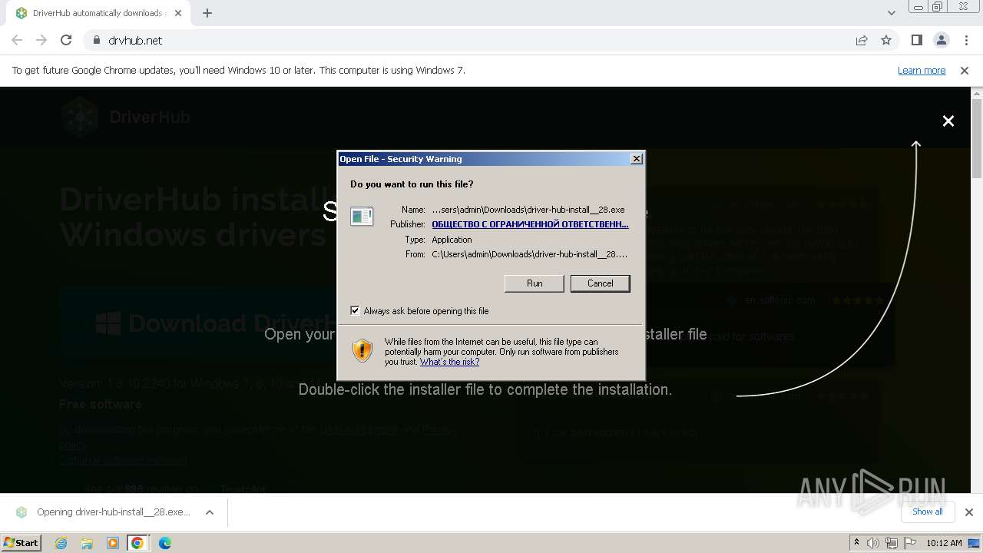Viewport: 983px width, 553px height.
Task: Click the file Name path text
Action: [x=528, y=209]
